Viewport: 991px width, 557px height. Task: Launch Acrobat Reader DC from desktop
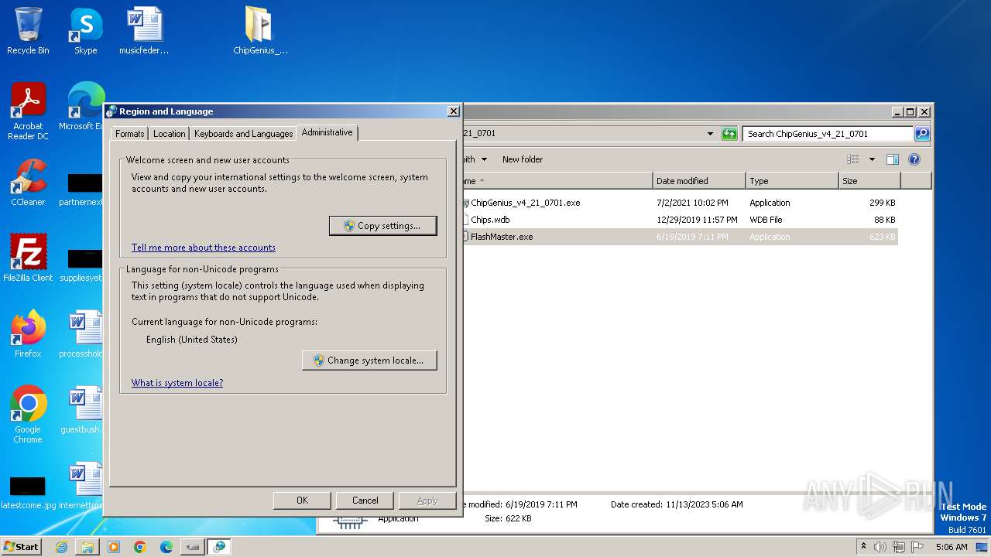pyautogui.click(x=28, y=111)
